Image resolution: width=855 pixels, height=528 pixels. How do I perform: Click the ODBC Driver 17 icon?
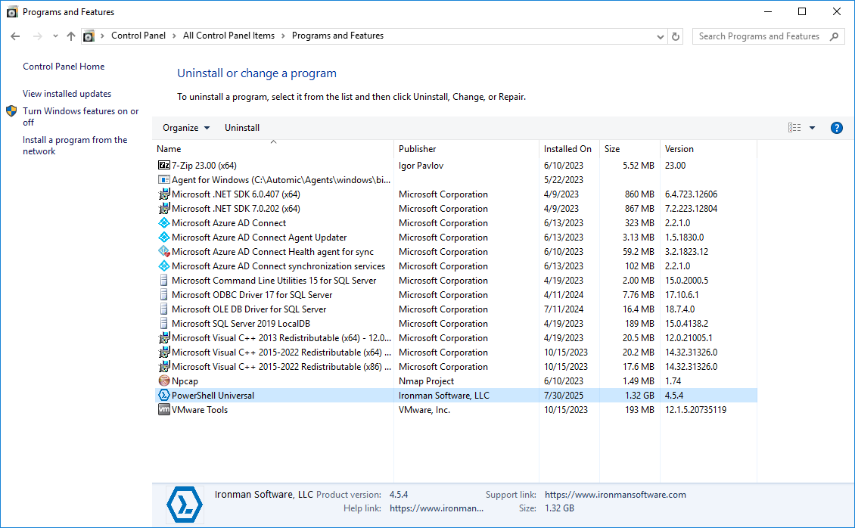(163, 295)
